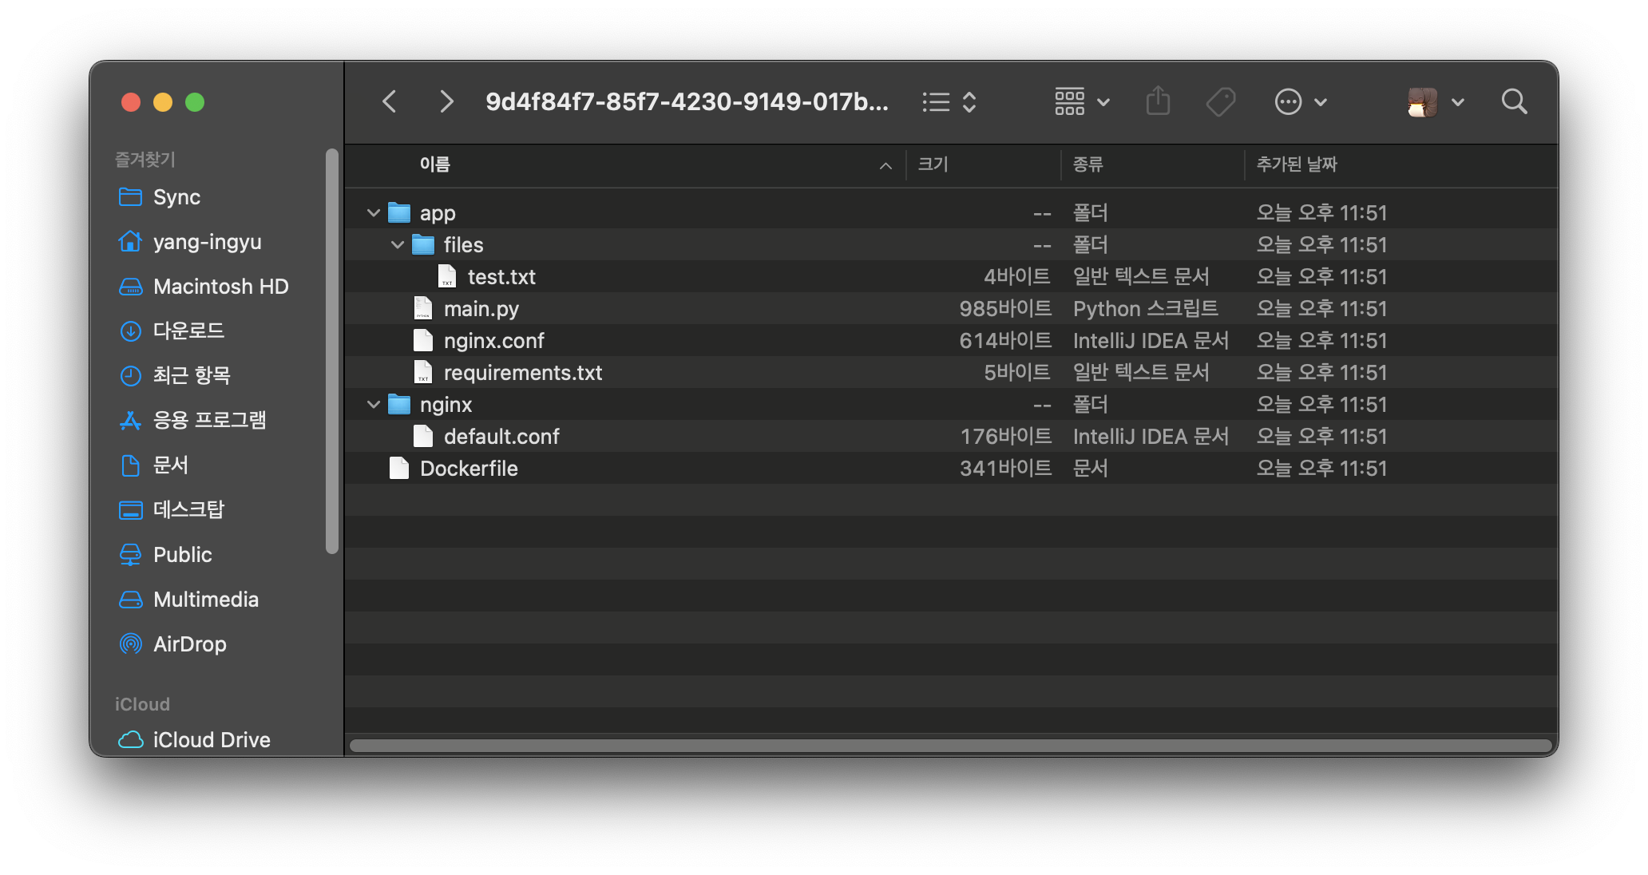Toggle the list view selector
Viewport: 1648px width, 875px height.
pos(949,101)
